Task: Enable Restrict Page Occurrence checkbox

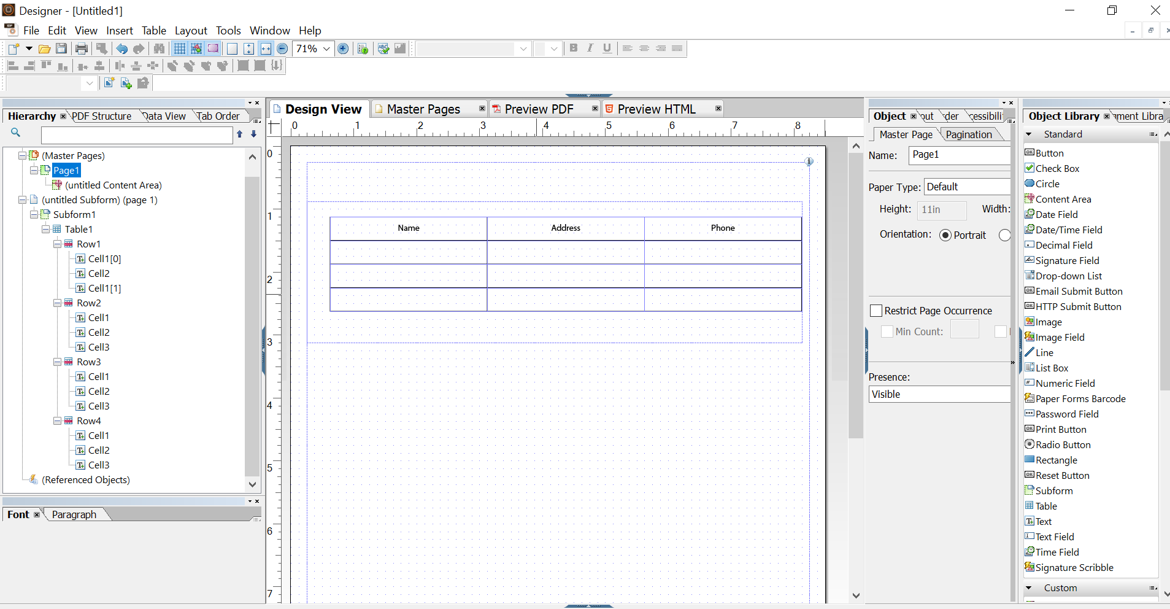Action: [x=876, y=311]
